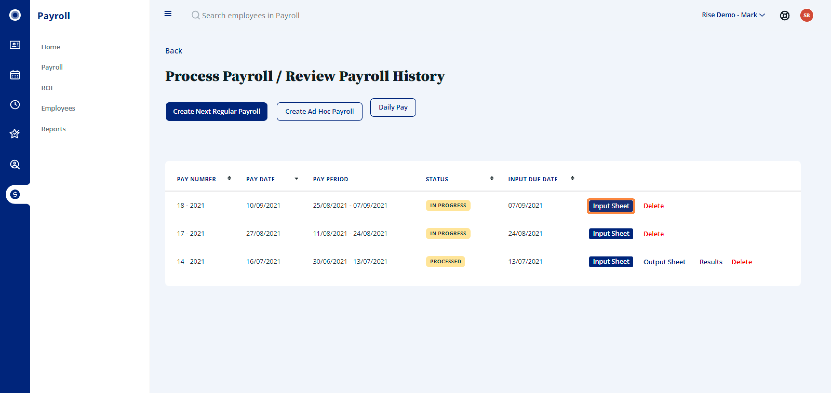Click the INPUT DUE DATE header text

pos(533,179)
